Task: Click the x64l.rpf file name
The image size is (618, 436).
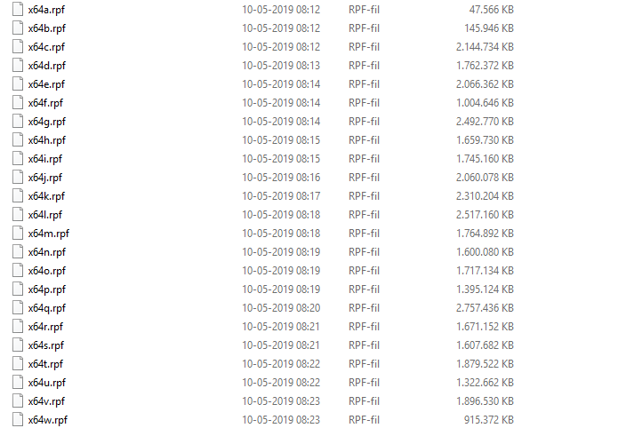Action: [x=45, y=215]
